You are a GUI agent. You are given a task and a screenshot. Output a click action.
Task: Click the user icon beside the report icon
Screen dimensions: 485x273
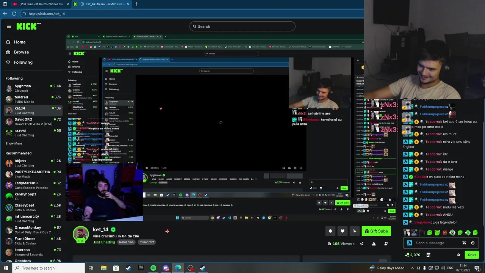pyautogui.click(x=386, y=244)
